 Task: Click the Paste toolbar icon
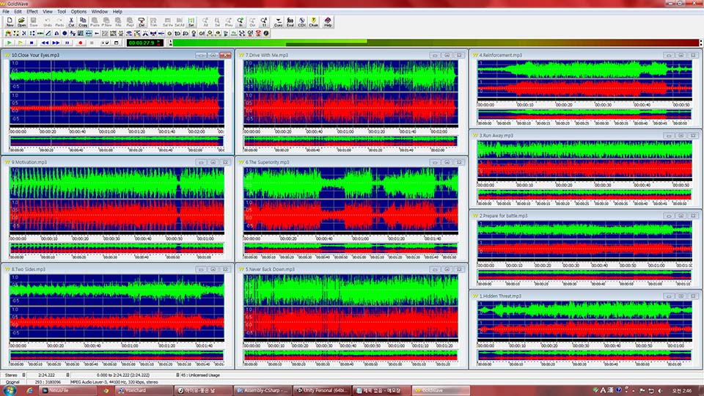[95, 22]
